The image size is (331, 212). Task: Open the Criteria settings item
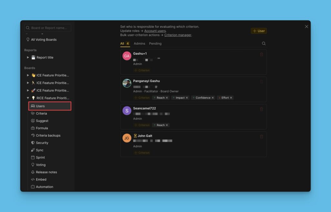point(41,114)
